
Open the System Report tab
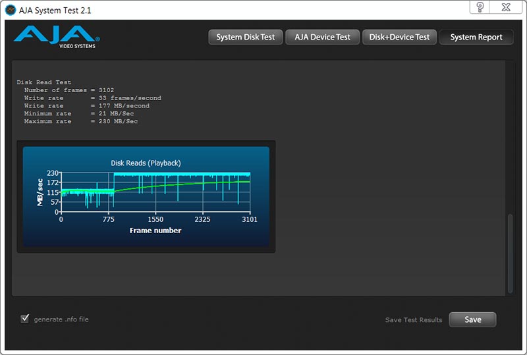pos(476,37)
